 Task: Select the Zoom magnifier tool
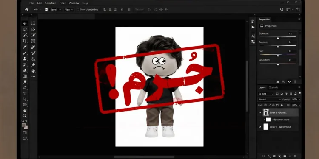25,116
